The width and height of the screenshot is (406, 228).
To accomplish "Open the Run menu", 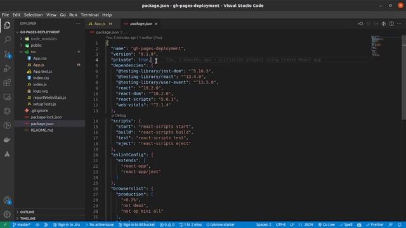I will (73, 15).
